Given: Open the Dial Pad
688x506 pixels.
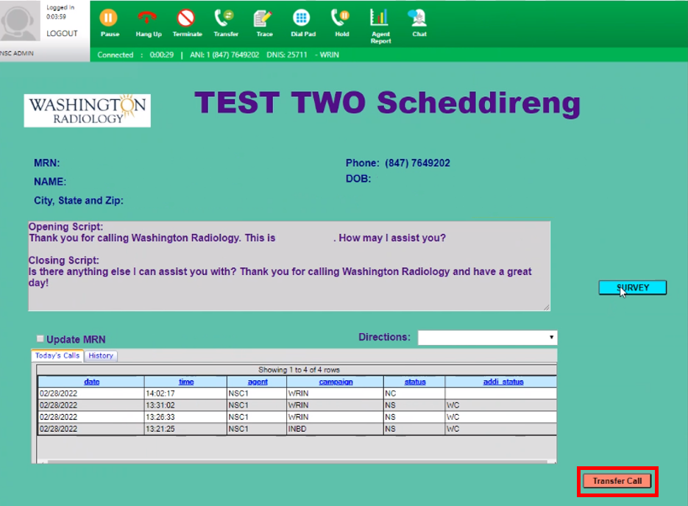Looking at the screenshot, I should coord(302,23).
